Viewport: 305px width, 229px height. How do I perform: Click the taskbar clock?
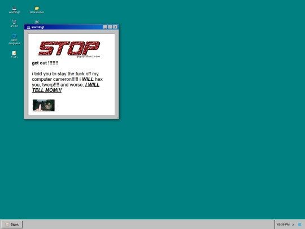pos(283,224)
